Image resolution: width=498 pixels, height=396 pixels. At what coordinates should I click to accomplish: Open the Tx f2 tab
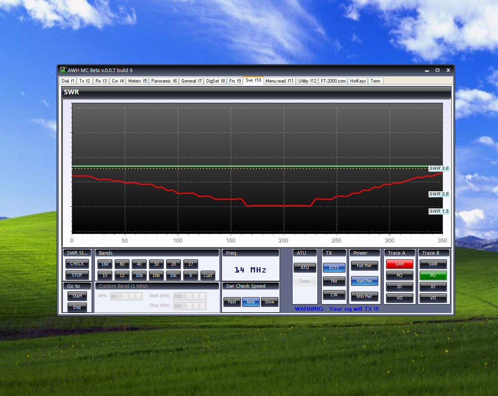point(85,81)
